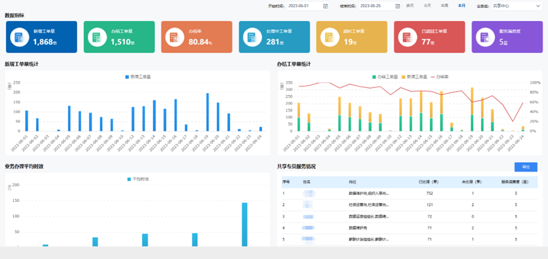Click the teal card icon beside 281

coord(252,37)
